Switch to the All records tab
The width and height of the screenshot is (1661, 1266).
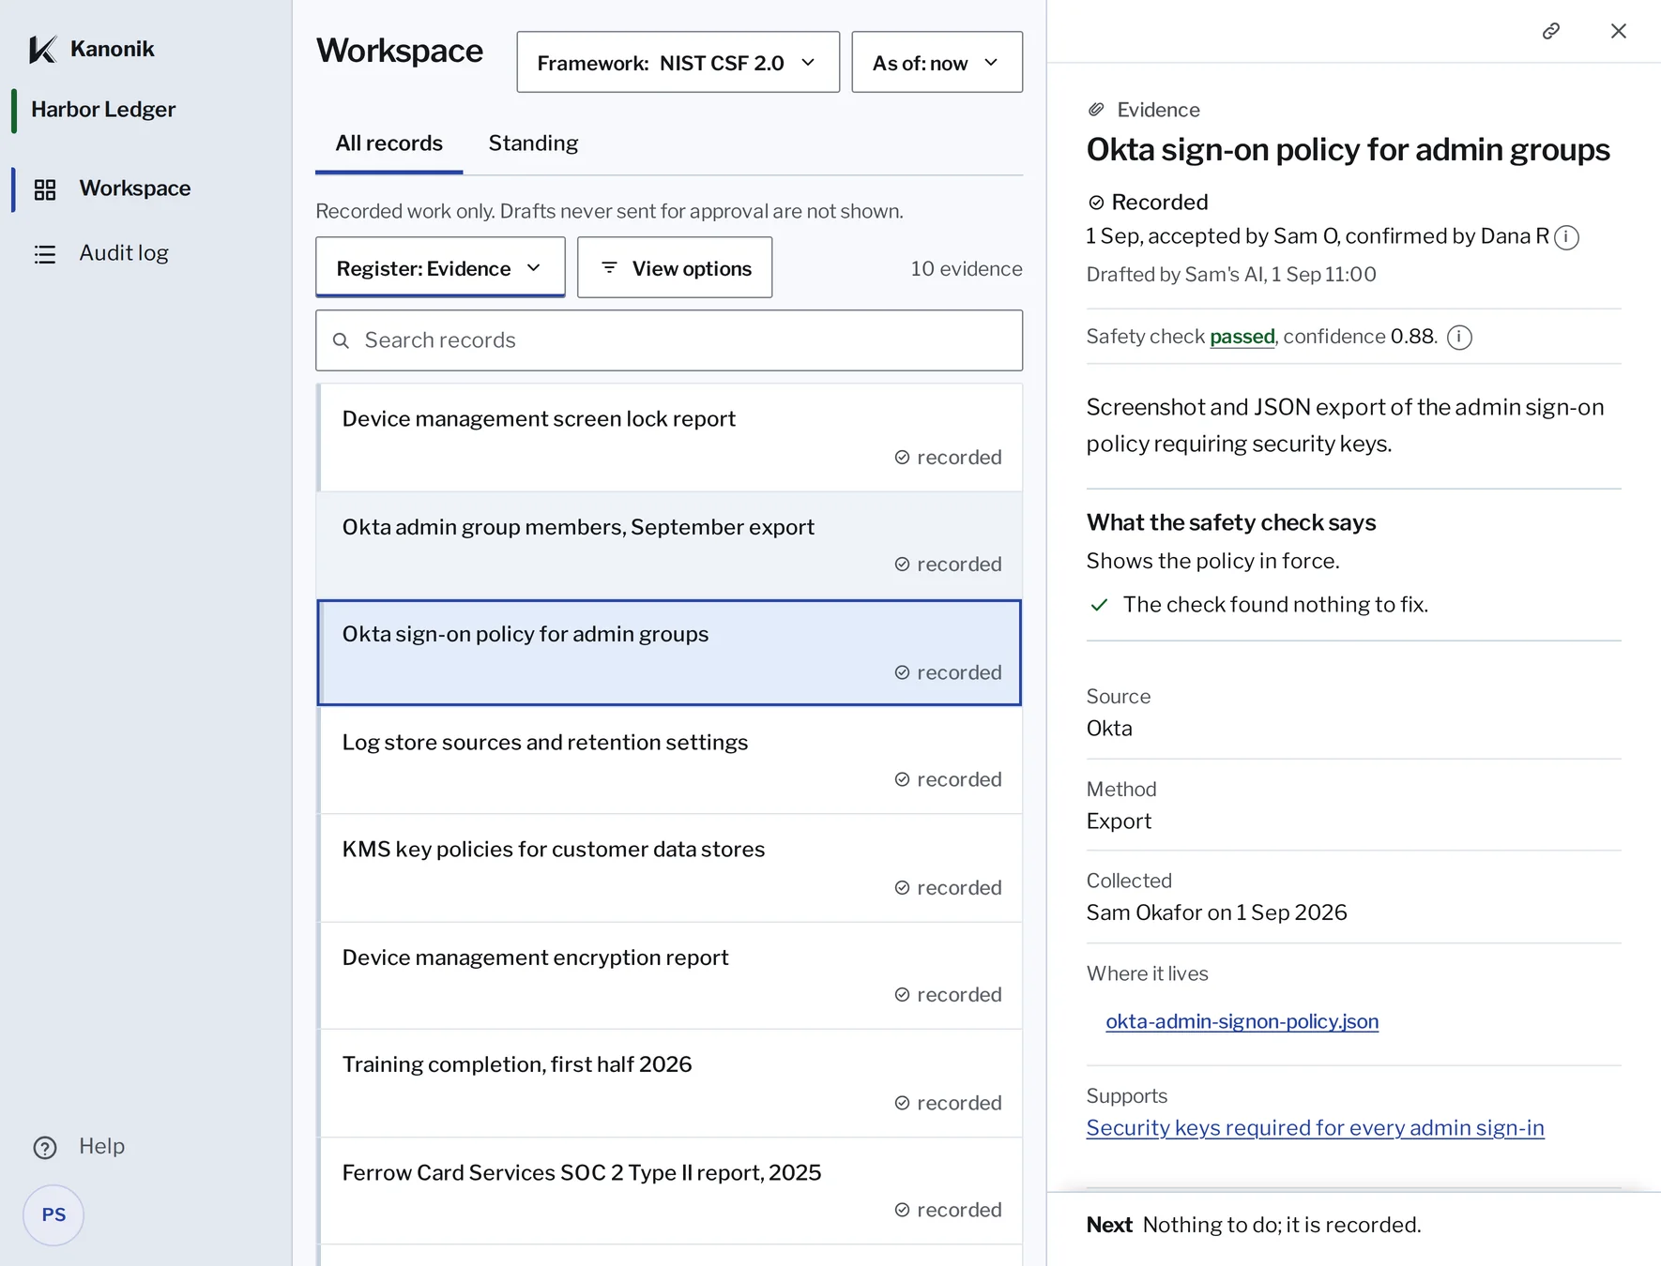389,143
